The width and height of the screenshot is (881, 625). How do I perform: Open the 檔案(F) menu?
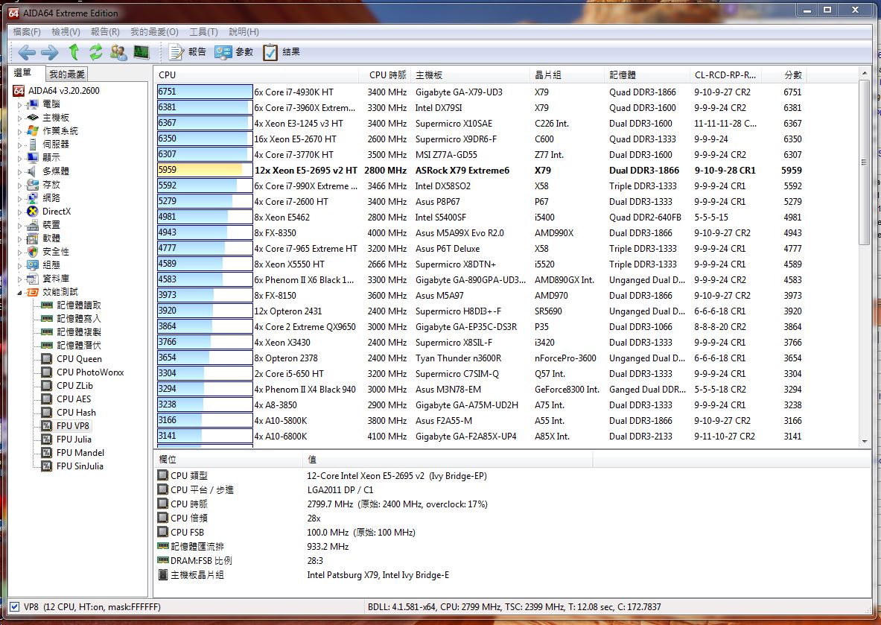(x=27, y=32)
